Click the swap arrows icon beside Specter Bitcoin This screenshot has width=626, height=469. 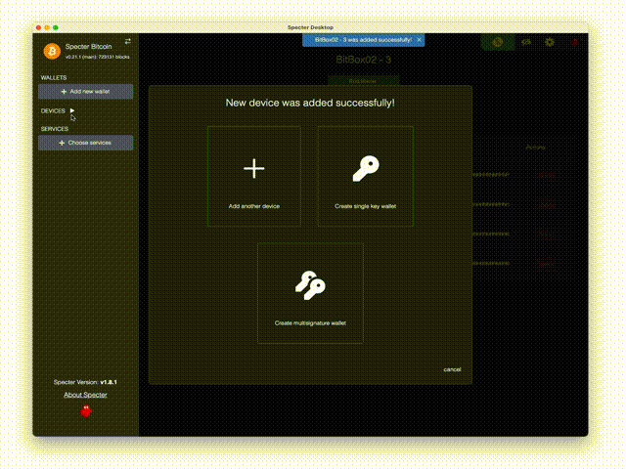click(x=128, y=41)
